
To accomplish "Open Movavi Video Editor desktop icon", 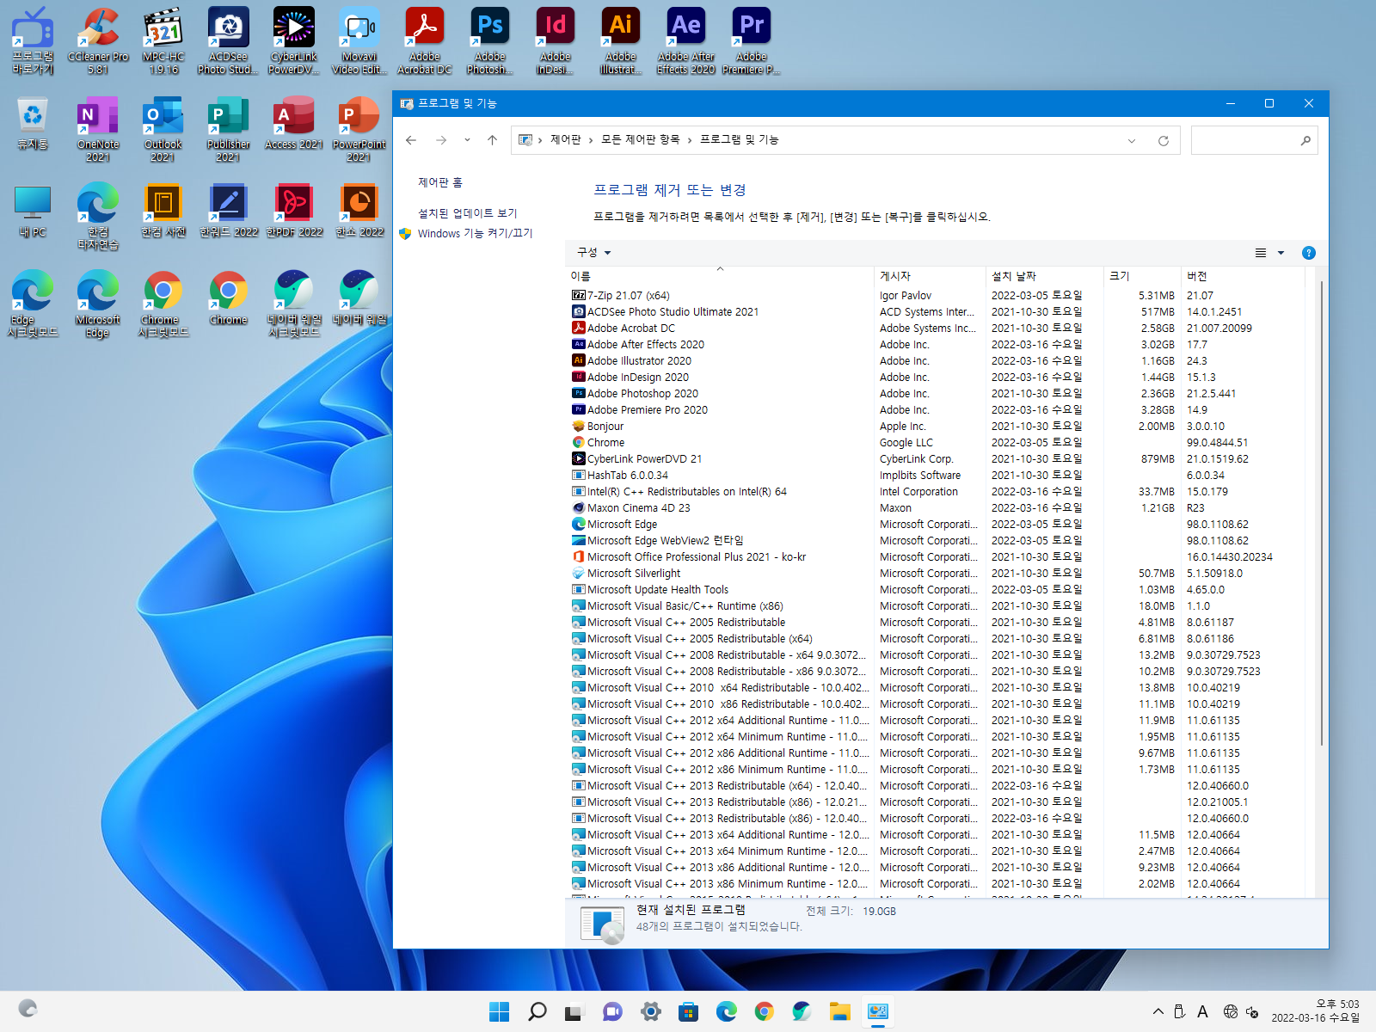I will pos(359,41).
